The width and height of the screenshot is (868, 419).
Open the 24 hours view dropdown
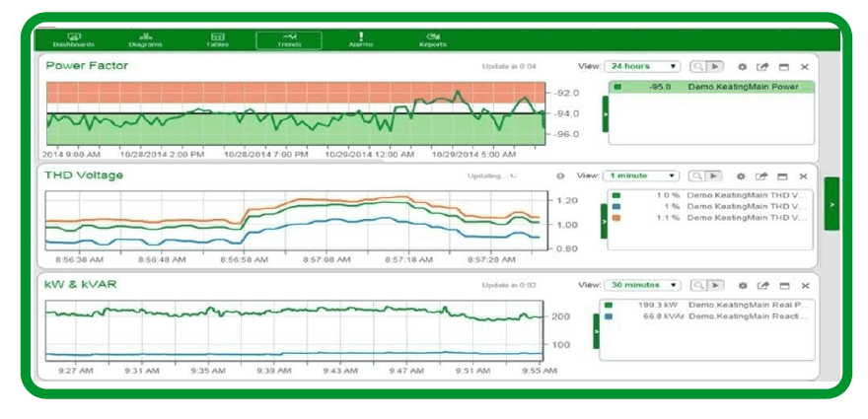642,67
